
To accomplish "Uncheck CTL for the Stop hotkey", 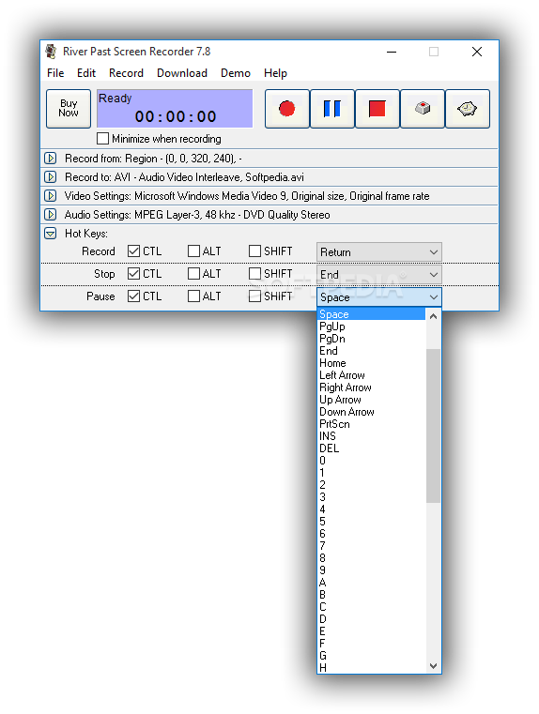I will [134, 274].
